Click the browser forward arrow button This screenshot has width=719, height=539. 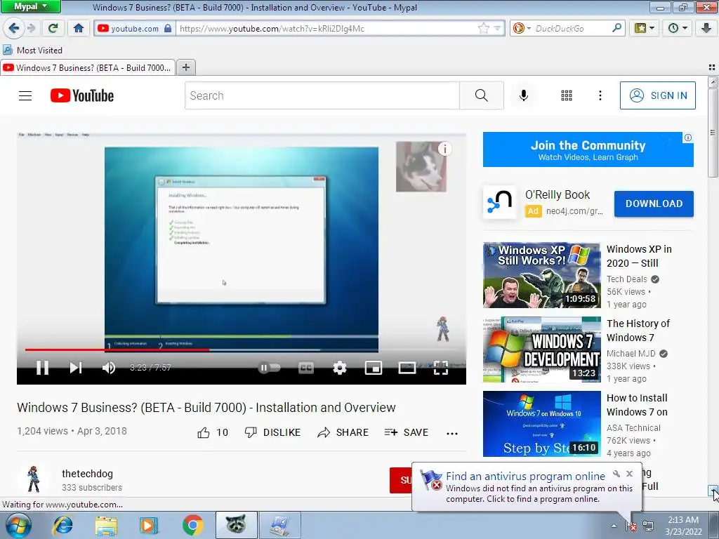[31, 28]
